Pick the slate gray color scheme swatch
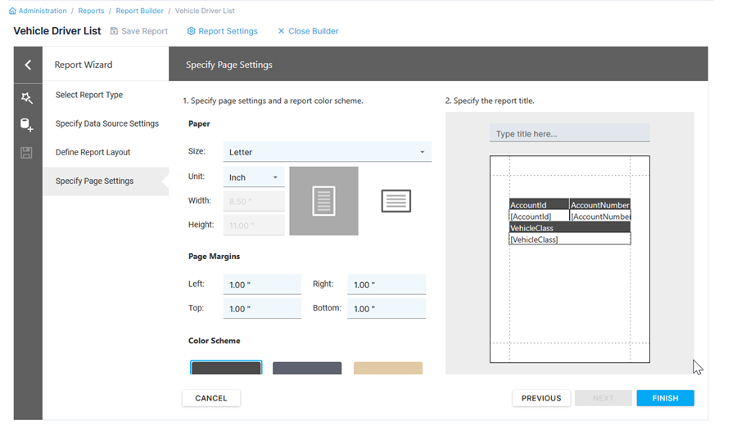The height and width of the screenshot is (425, 737). pyautogui.click(x=307, y=369)
